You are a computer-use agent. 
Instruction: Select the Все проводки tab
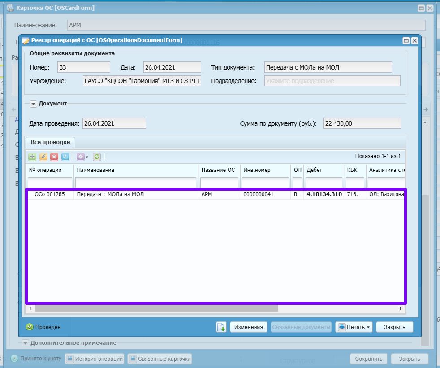tap(50, 142)
